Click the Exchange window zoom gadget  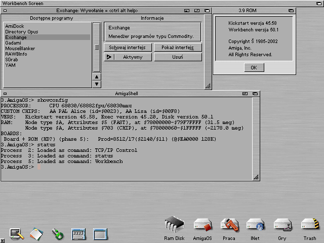pos(197,11)
